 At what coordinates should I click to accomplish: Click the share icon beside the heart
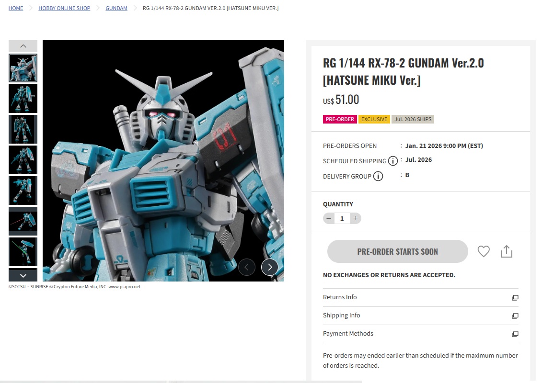pos(507,251)
